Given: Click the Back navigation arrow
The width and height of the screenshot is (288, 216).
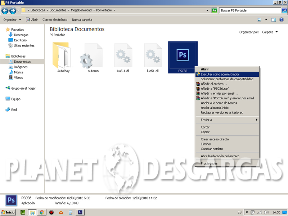Looking at the screenshot, I should tap(5, 10).
